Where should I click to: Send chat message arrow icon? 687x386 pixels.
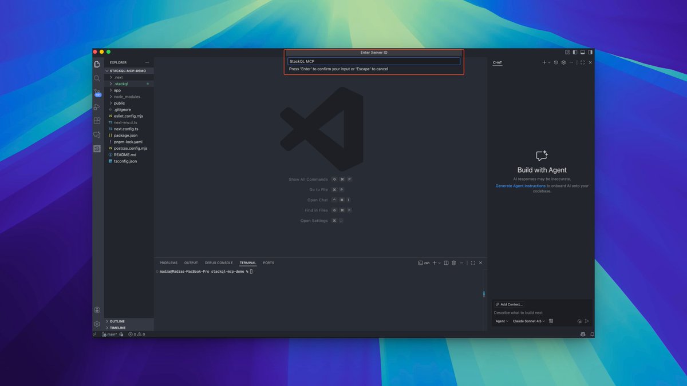coord(587,321)
